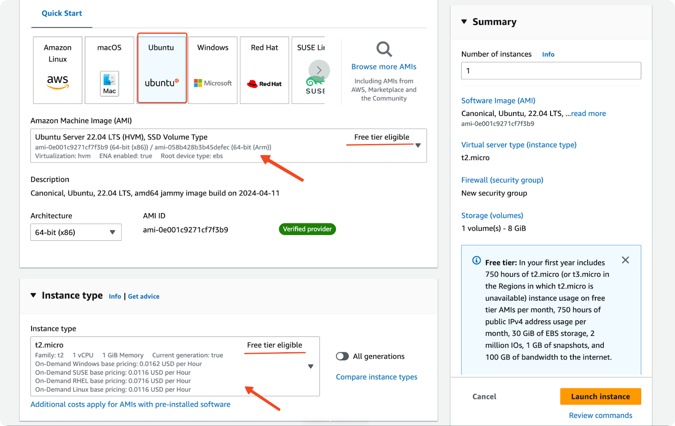The height and width of the screenshot is (426, 675).
Task: Pick the Windows Microsoft AMI tile
Action: pos(213,70)
